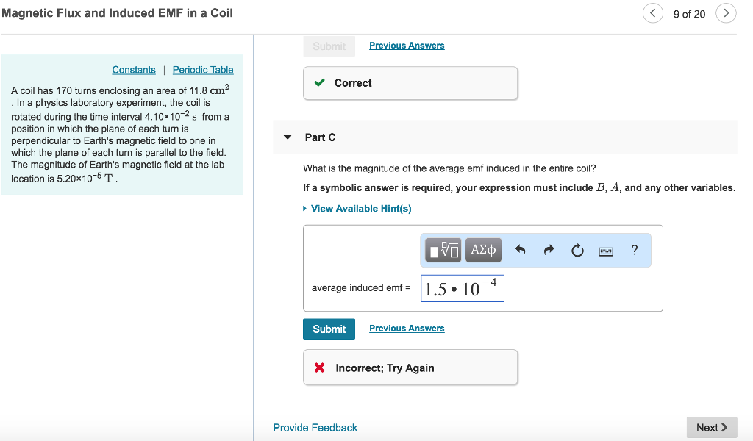Go to next problem using right chevron arrow
753x441 pixels.
click(x=727, y=12)
